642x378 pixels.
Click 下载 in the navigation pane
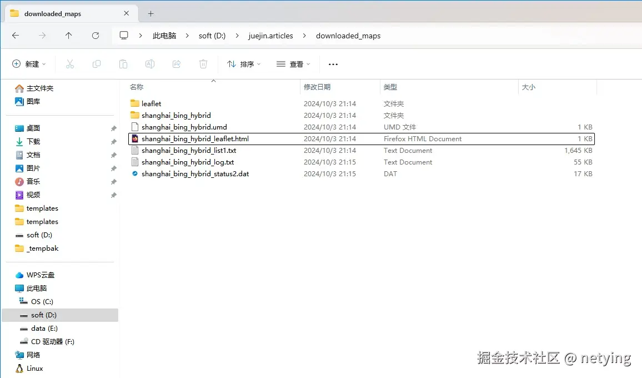32,141
